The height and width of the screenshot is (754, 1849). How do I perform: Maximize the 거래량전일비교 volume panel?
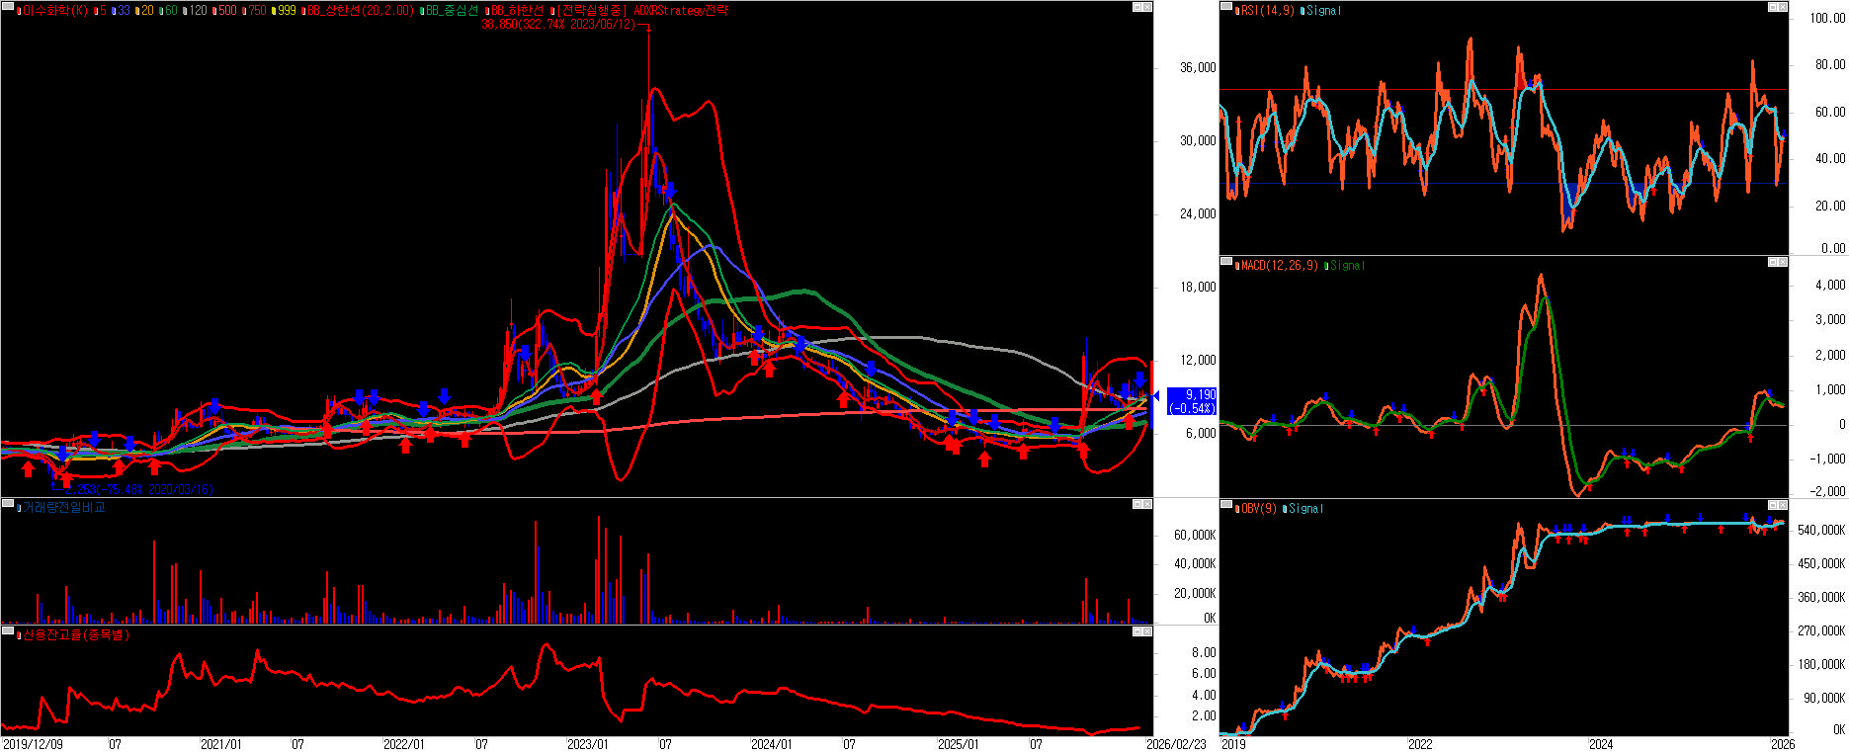click(x=1137, y=504)
